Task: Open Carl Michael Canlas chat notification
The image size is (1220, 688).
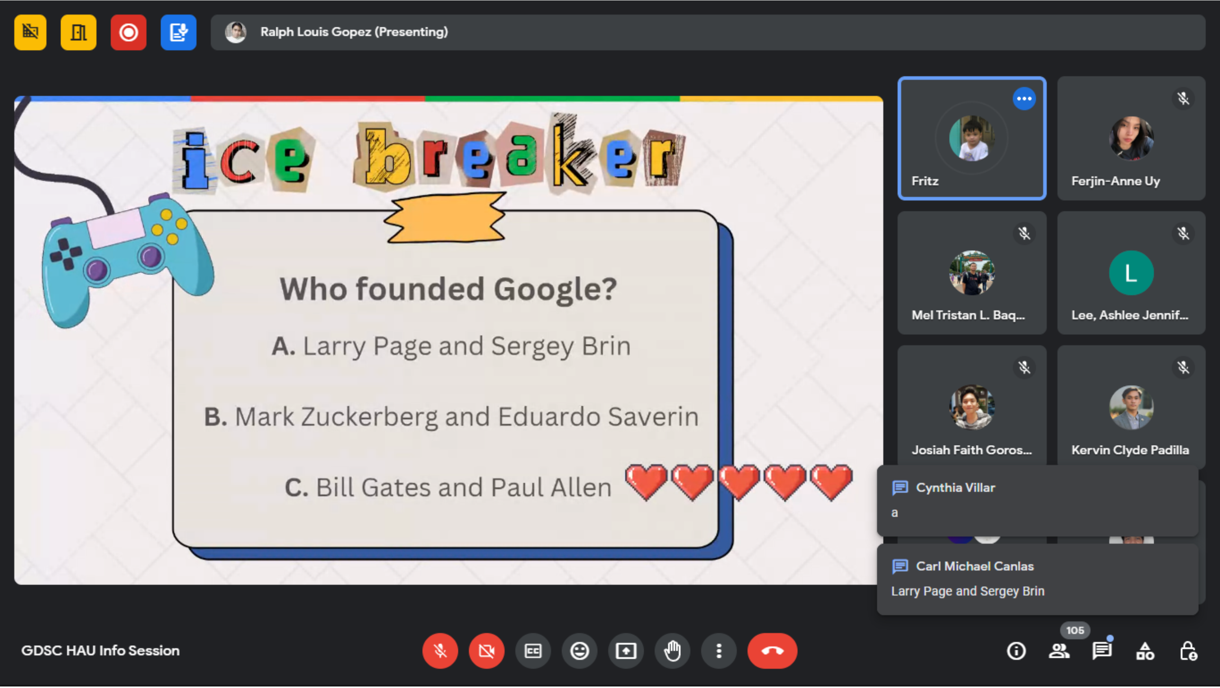Action: (x=1037, y=579)
